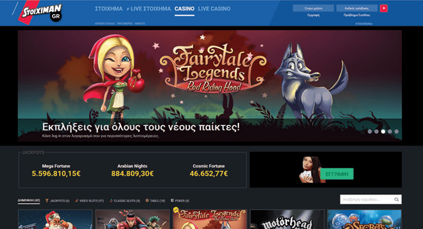Click the green ΕΓΓΡΑΦΗ button
The image size is (423, 229).
click(x=337, y=174)
